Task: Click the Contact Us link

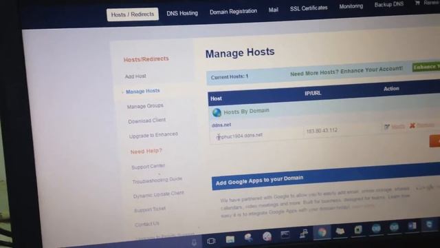Action: point(146,224)
